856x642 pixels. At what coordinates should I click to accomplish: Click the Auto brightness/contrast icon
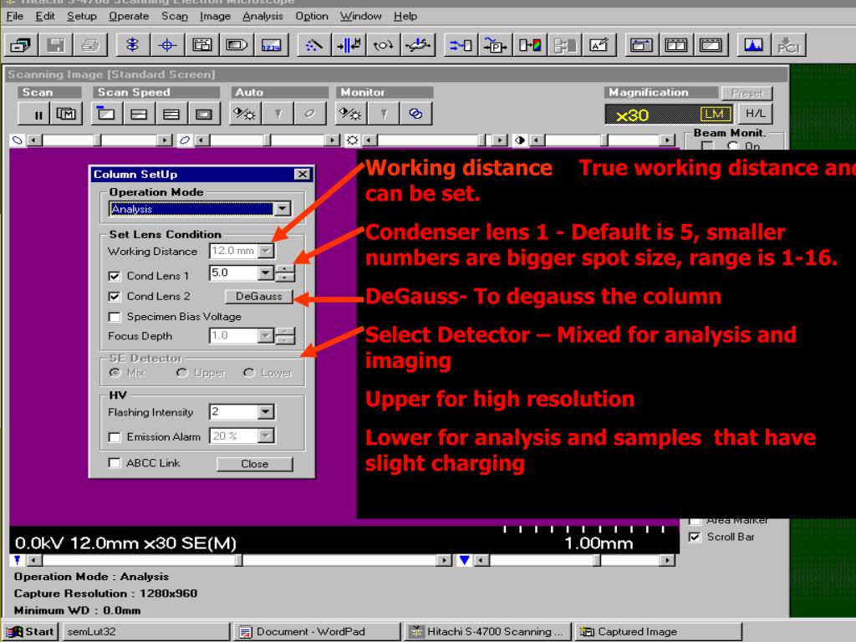(245, 114)
